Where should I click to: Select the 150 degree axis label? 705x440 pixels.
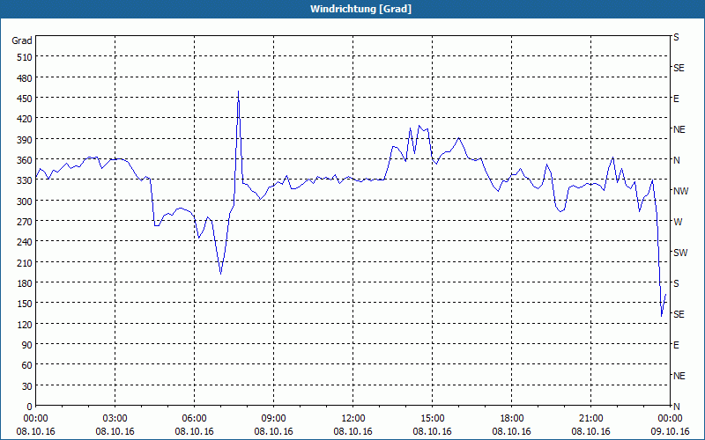[25, 304]
